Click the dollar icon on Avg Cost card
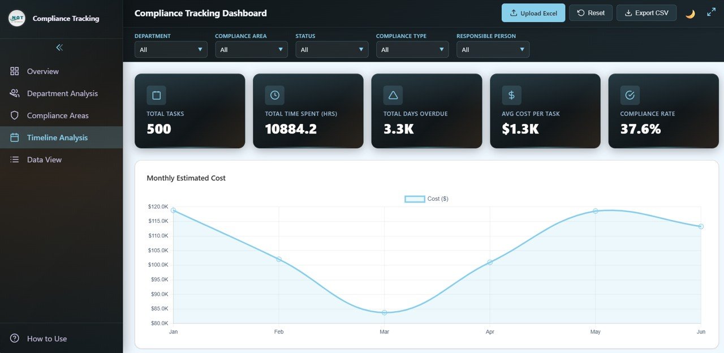The image size is (724, 353). [511, 95]
